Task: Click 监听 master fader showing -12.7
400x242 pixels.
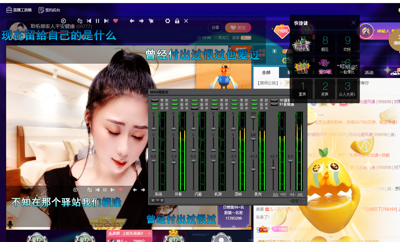Action: coord(273,168)
